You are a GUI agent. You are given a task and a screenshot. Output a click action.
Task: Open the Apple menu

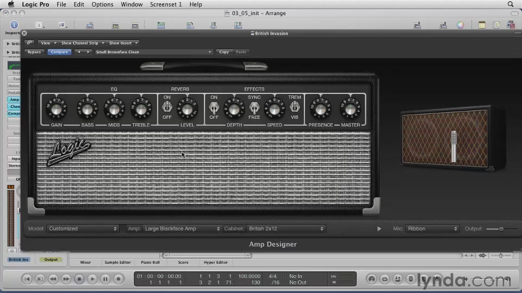11,4
